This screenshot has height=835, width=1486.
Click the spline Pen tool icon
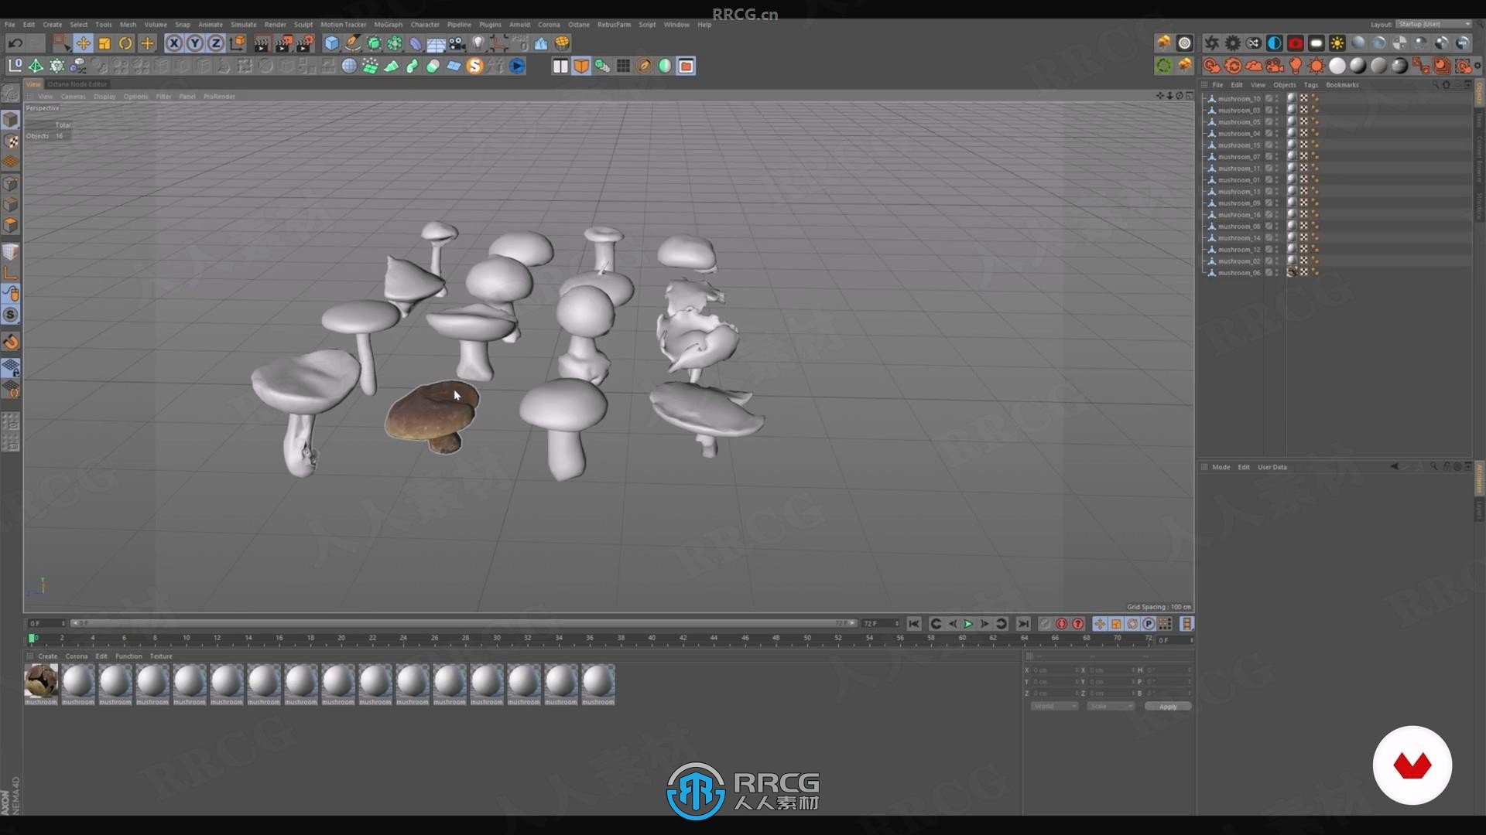pos(353,43)
